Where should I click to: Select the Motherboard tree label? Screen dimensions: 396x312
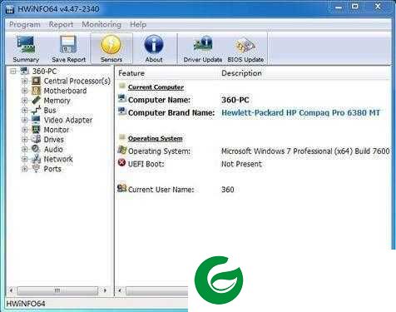click(x=65, y=91)
